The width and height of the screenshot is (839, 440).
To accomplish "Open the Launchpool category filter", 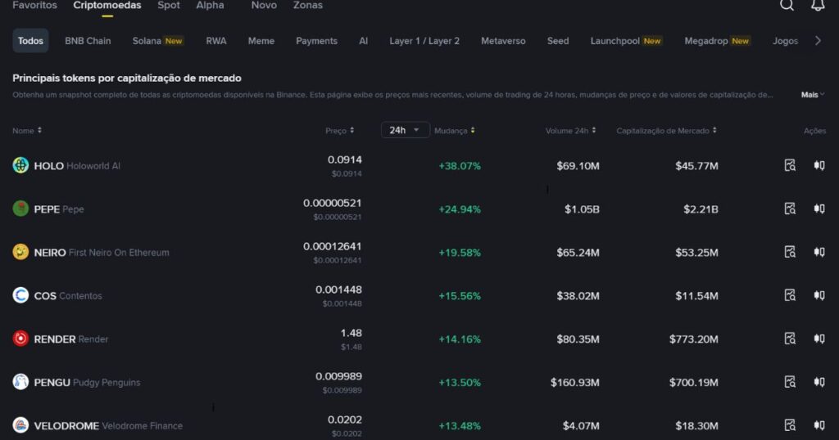I will click(x=625, y=41).
